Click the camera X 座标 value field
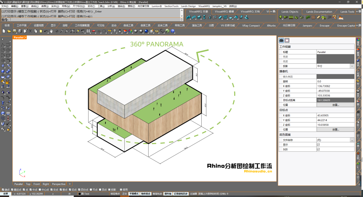 [x=334, y=86]
